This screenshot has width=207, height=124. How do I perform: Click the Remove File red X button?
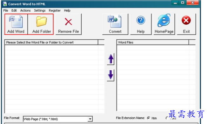pos(69,24)
